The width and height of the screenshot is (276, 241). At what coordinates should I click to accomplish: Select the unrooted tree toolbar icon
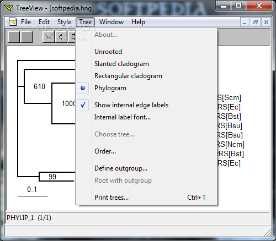point(49,37)
